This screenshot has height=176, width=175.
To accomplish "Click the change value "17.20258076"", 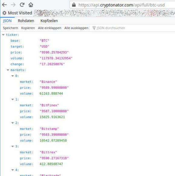I will 52,64.
